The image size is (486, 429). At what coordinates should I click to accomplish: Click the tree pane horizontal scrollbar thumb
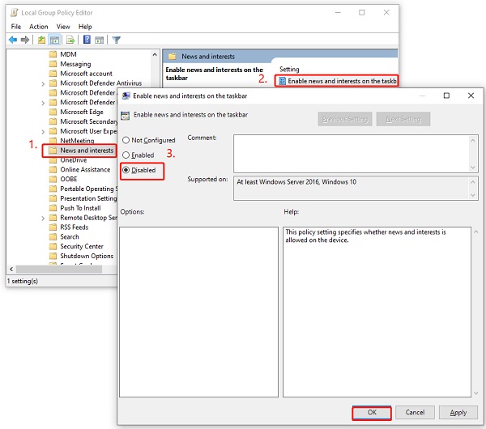click(59, 270)
